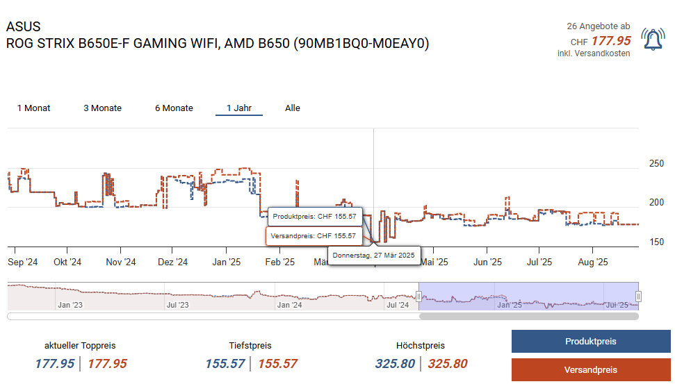Click the price alert bell icon
This screenshot has height=384, width=675.
tap(653, 40)
